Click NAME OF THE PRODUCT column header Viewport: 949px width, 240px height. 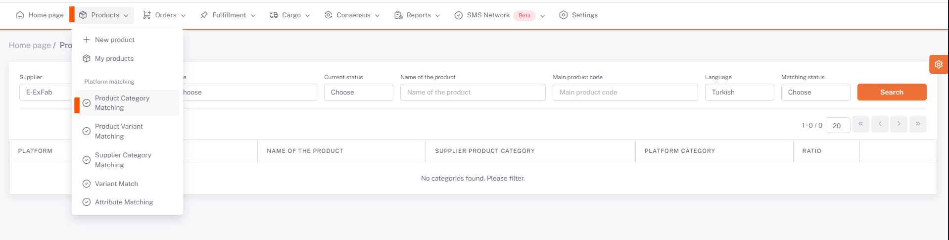point(305,151)
